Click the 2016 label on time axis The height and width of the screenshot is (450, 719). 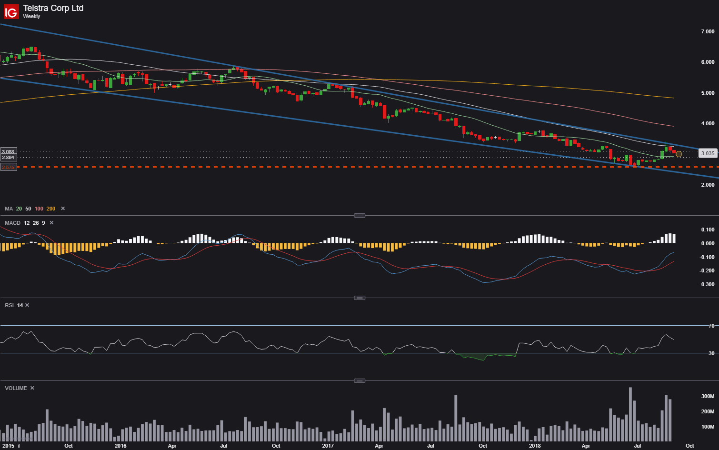pyautogui.click(x=120, y=446)
